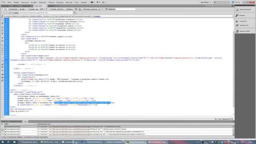Click the green find play arrow icon
Screen dimensions: 256x144
[x=2, y=124]
